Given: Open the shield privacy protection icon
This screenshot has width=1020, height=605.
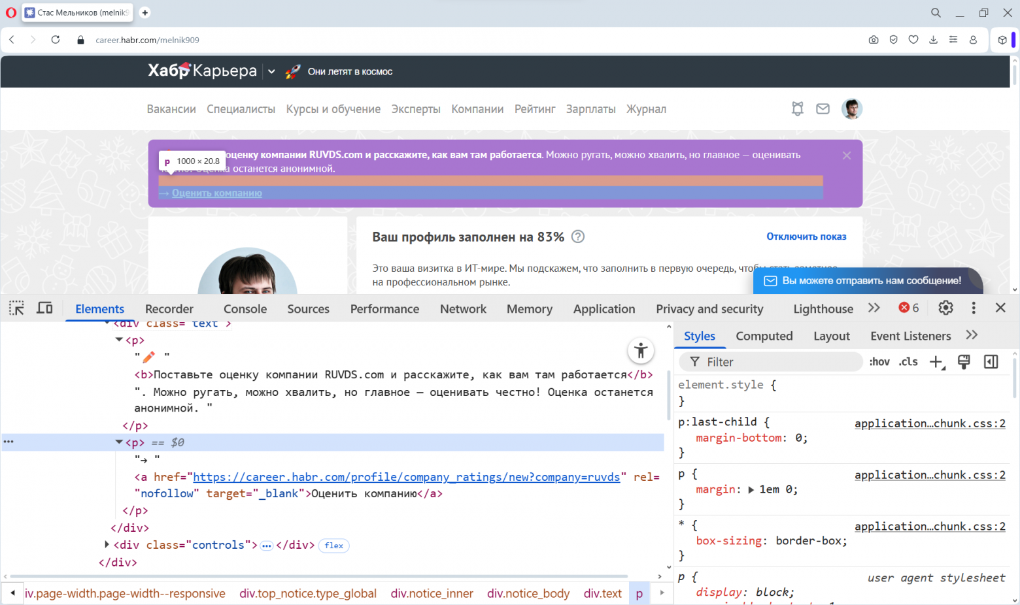Looking at the screenshot, I should point(893,40).
